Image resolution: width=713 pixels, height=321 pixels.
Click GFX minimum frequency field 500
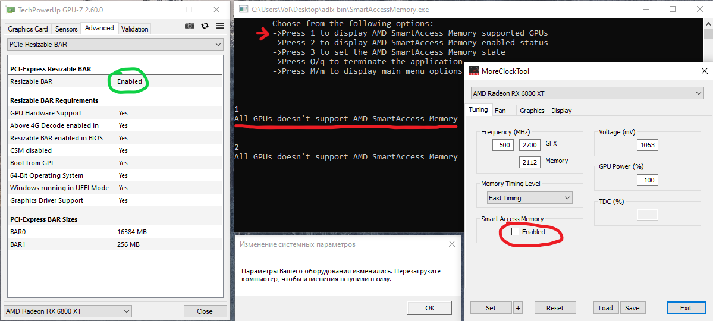(x=503, y=145)
